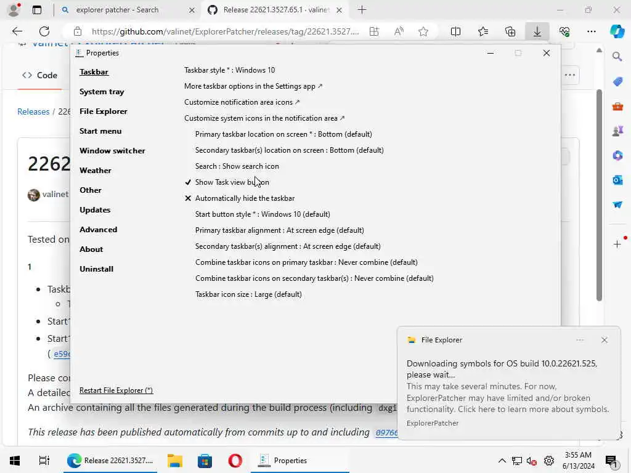Open Edge sidebar Tools briefcase icon
This screenshot has height=473, width=631.
617,106
